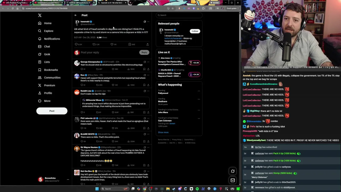The height and width of the screenshot is (192, 341).
Task: Open the Windows Start menu
Action: (97, 189)
